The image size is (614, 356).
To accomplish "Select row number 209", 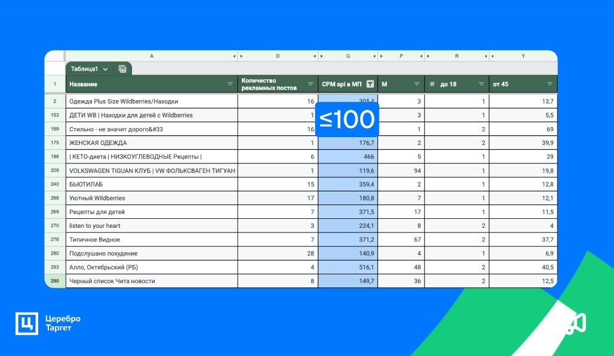I will tap(55, 171).
